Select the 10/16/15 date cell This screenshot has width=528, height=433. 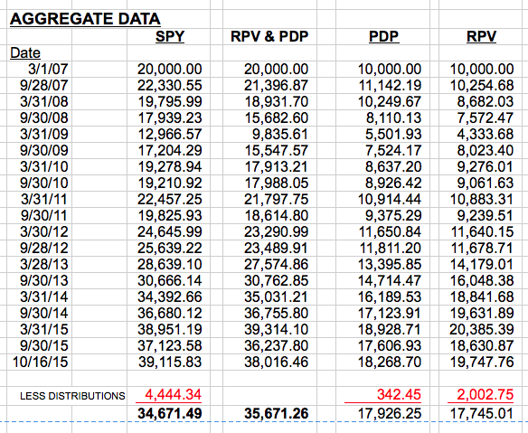[x=40, y=362]
